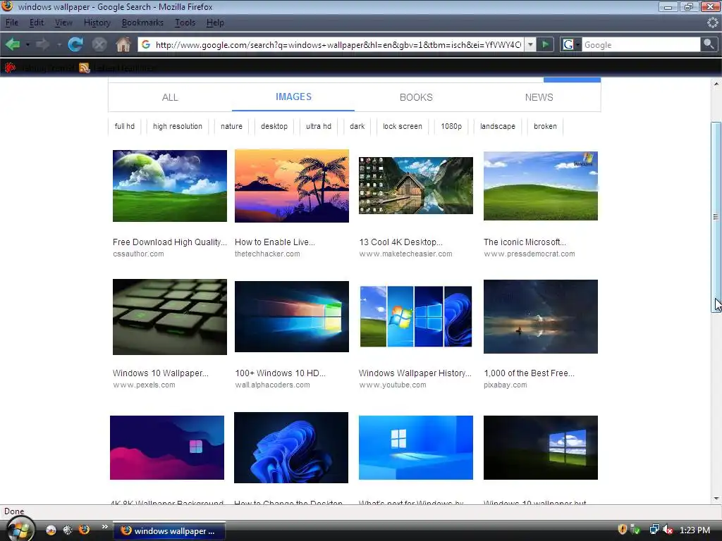Open the search engine selector dropdown
Image resolution: width=722 pixels, height=541 pixels.
pos(571,44)
